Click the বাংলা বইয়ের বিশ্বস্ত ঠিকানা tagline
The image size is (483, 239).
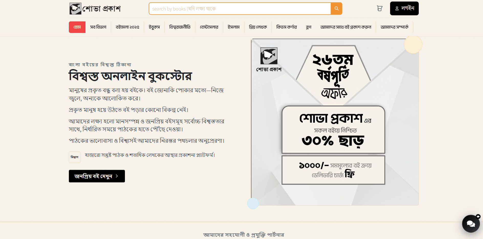click(100, 65)
